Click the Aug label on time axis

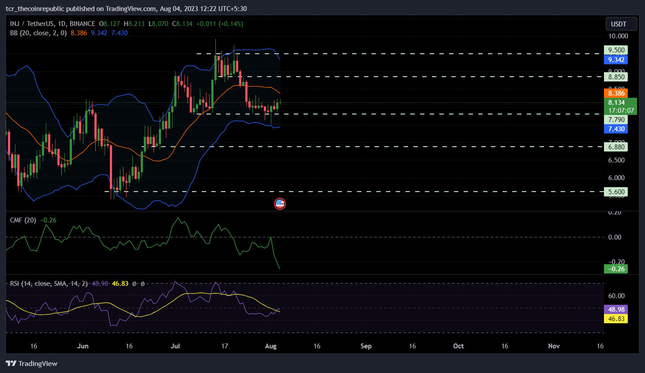coord(271,346)
